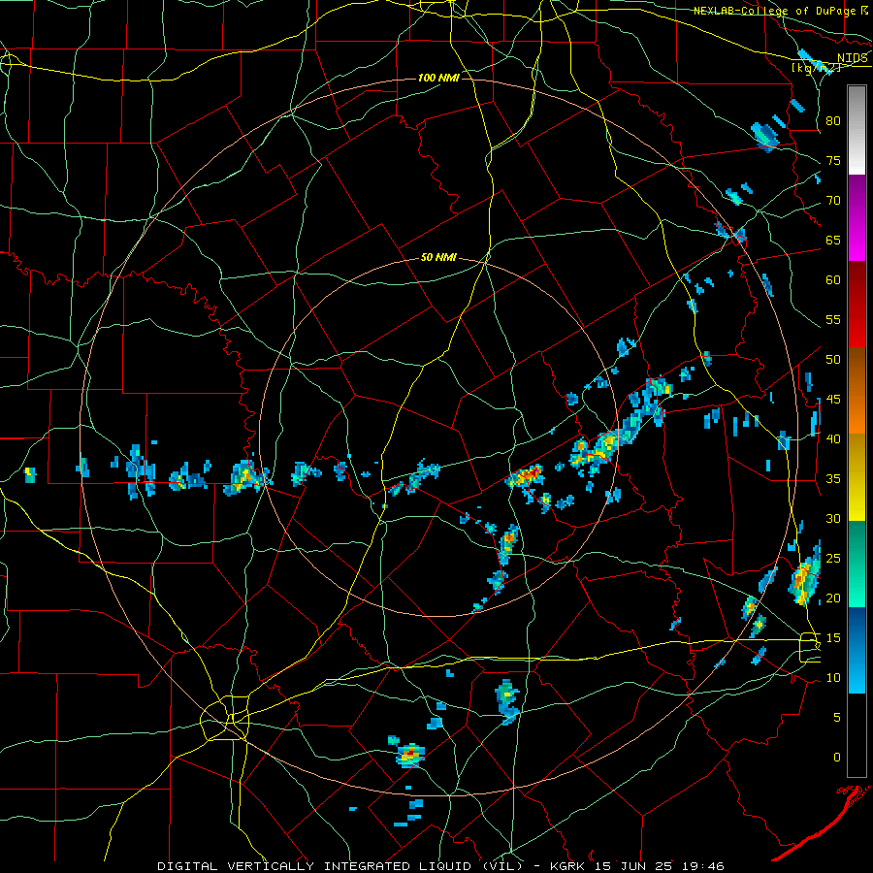873x873 pixels.
Task: Pick the blue segment of the color bar
Action: [857, 650]
